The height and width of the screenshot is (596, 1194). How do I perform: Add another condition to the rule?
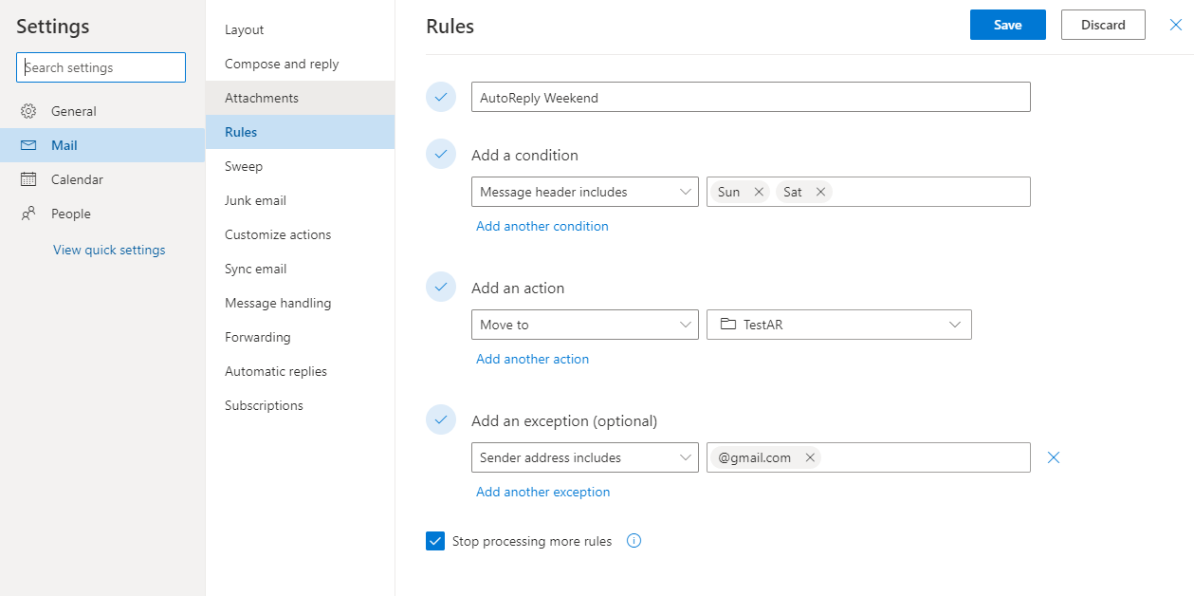pyautogui.click(x=542, y=226)
